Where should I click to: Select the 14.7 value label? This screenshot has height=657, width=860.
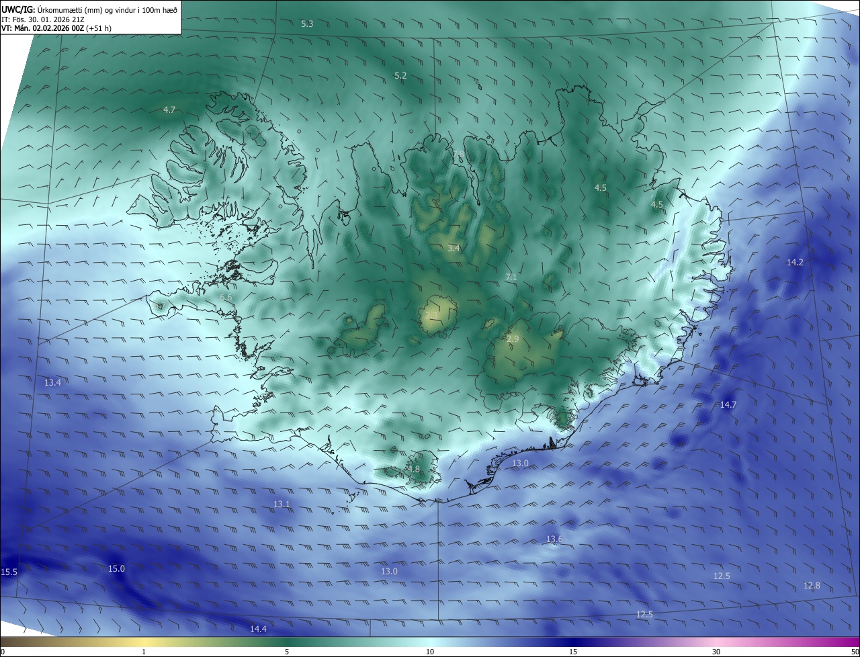pyautogui.click(x=728, y=404)
